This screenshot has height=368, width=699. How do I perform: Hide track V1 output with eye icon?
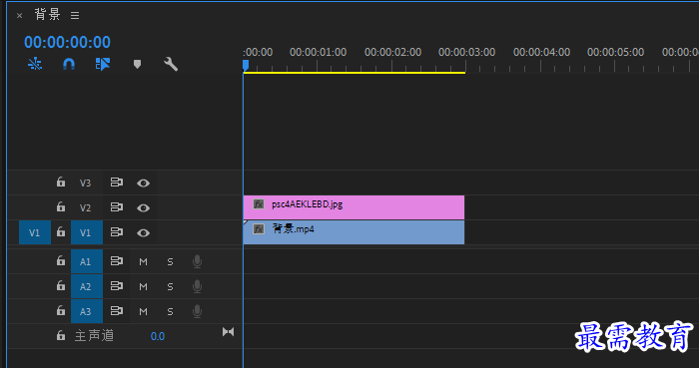143,232
